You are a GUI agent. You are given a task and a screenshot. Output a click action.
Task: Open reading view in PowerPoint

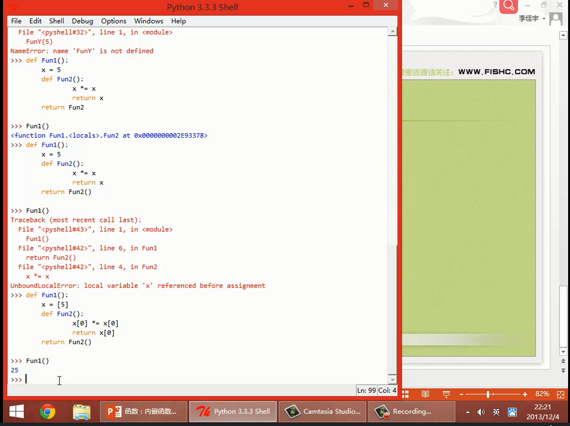[425, 394]
